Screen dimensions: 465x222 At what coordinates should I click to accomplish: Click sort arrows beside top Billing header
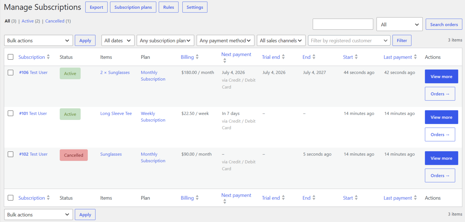(197, 57)
